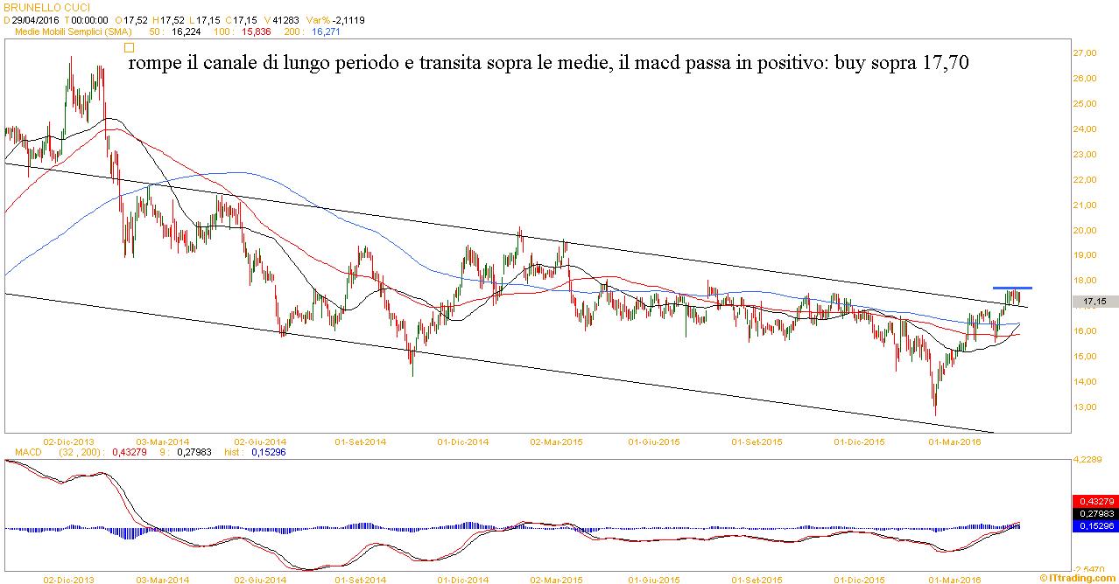The width and height of the screenshot is (1119, 584).
Task: Click the red 0,43279 MACD axis tag
Action: [1094, 501]
